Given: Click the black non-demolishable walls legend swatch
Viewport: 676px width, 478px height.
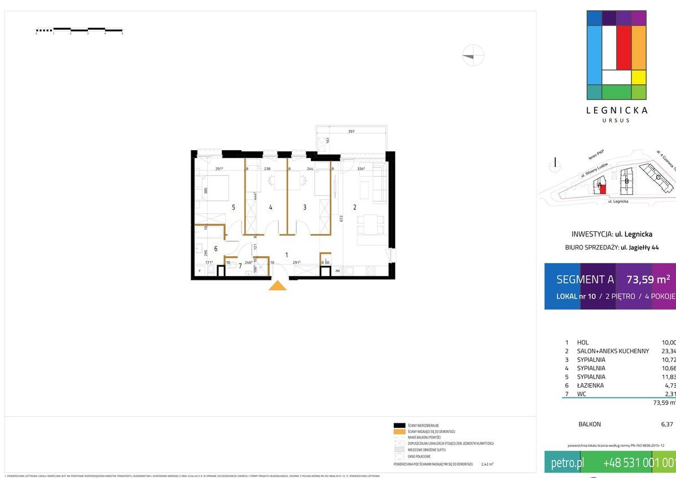Looking at the screenshot, I should click(x=400, y=425).
